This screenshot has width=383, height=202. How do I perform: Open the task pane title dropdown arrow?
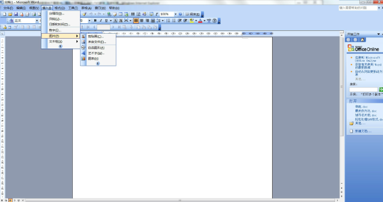pyautogui.click(x=379, y=34)
